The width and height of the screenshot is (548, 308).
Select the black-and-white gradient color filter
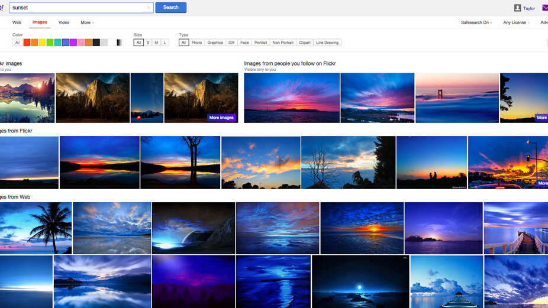(119, 43)
